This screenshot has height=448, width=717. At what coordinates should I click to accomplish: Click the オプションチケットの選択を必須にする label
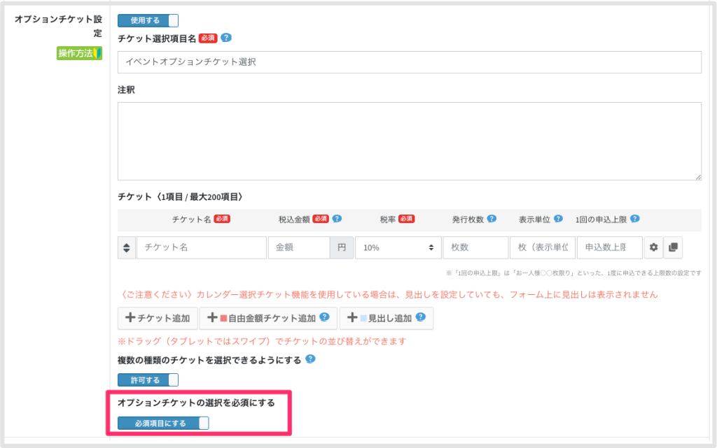pyautogui.click(x=196, y=403)
